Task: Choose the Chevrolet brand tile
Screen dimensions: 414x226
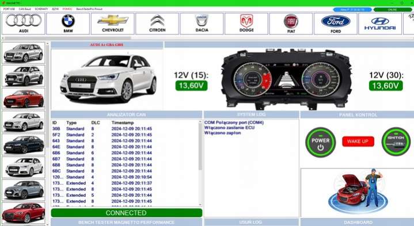Action: pos(113,24)
